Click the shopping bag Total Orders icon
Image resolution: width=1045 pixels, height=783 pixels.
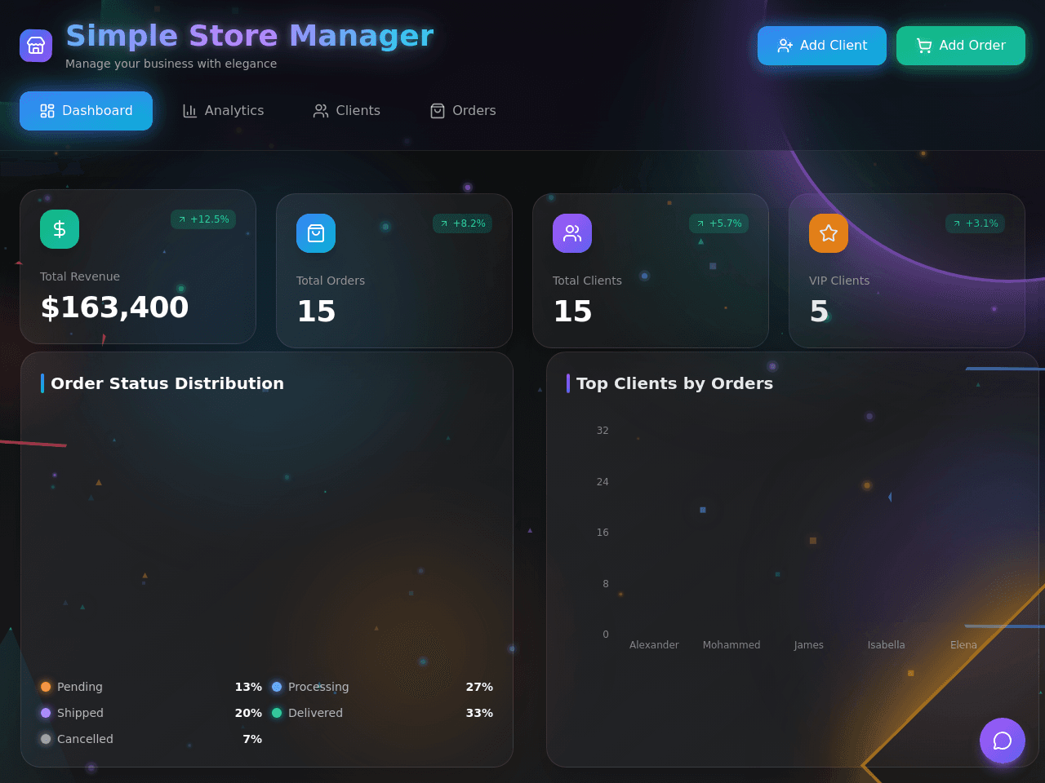point(316,233)
